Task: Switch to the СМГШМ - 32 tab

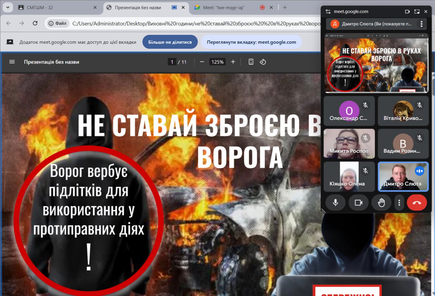Action: pyautogui.click(x=58, y=7)
